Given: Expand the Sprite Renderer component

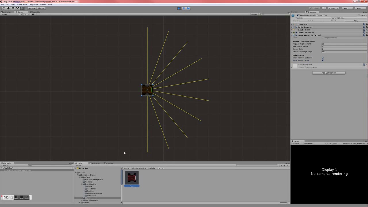Looking at the screenshot, I should coord(292,27).
